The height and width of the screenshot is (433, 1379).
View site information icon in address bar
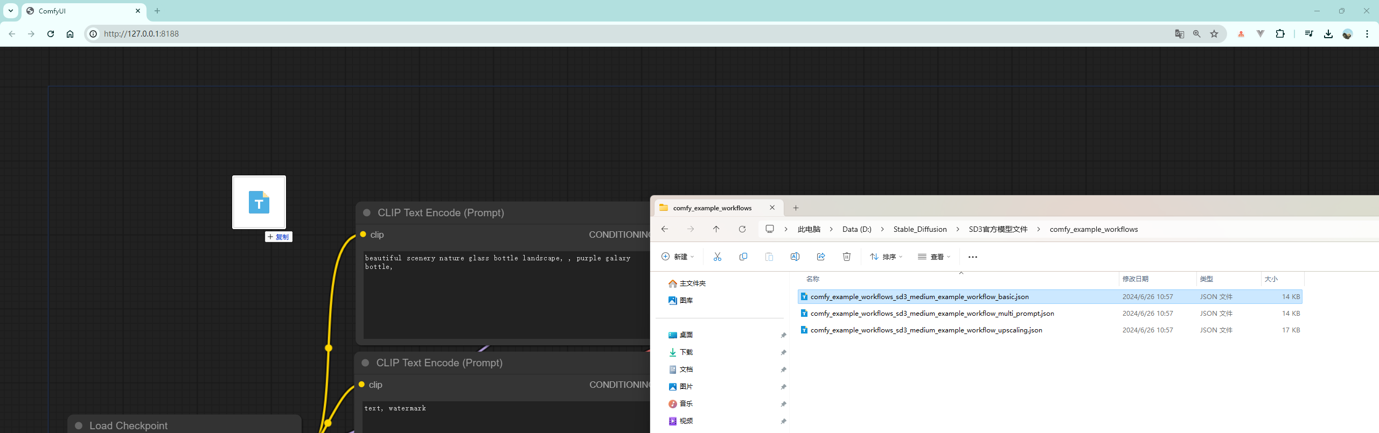[x=93, y=34]
